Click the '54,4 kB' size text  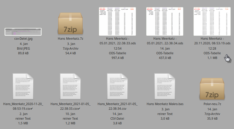point(71,53)
